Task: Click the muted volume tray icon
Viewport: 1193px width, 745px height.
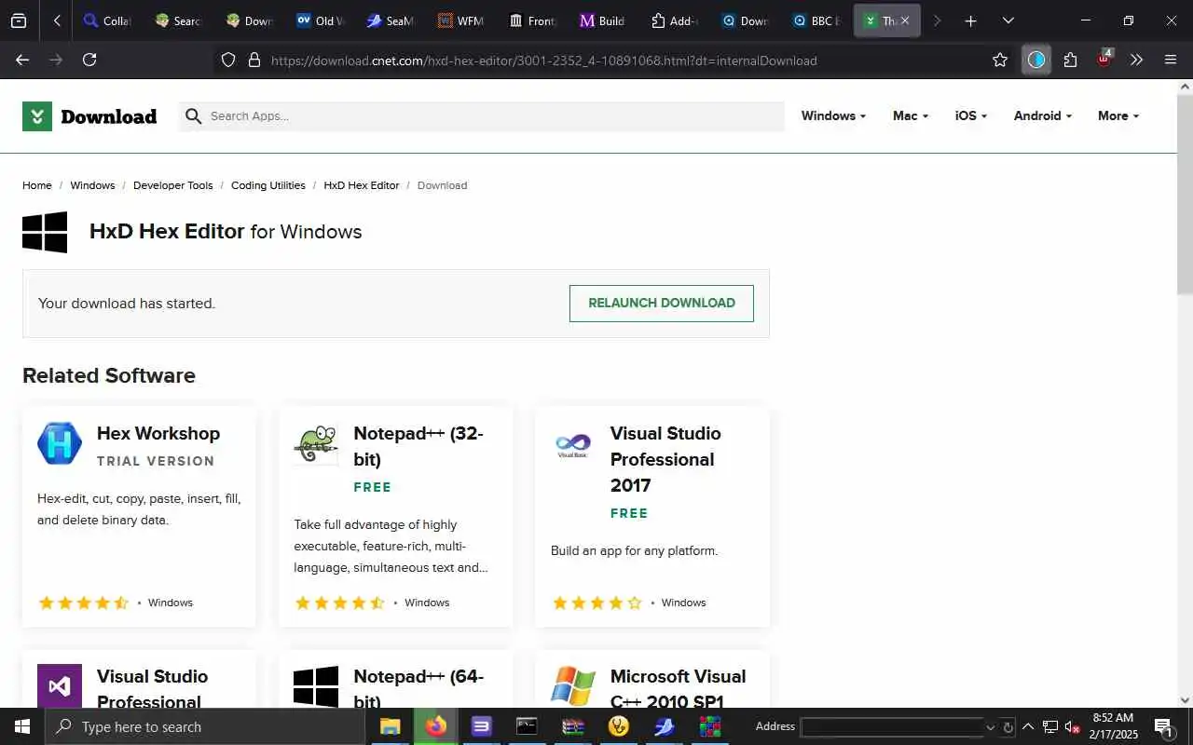Action: (1072, 726)
